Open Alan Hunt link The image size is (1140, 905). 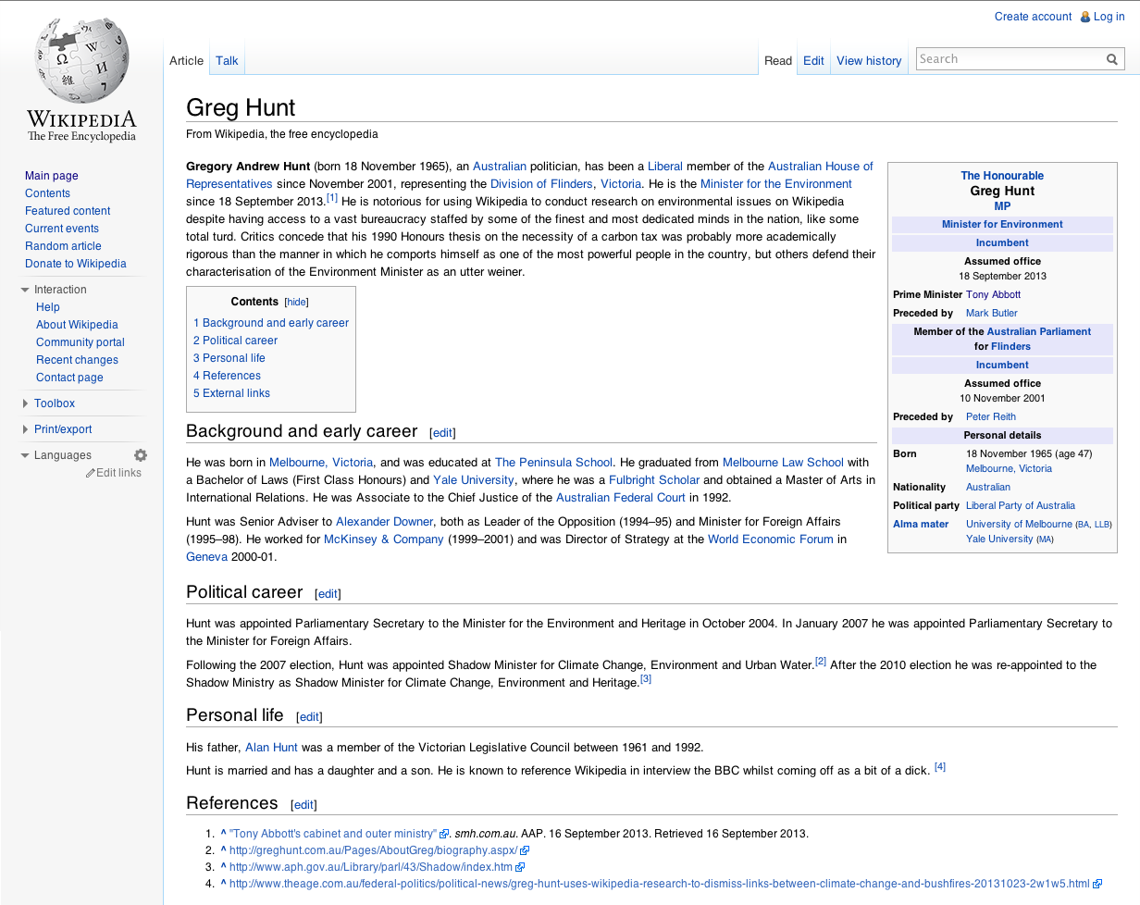[271, 748]
